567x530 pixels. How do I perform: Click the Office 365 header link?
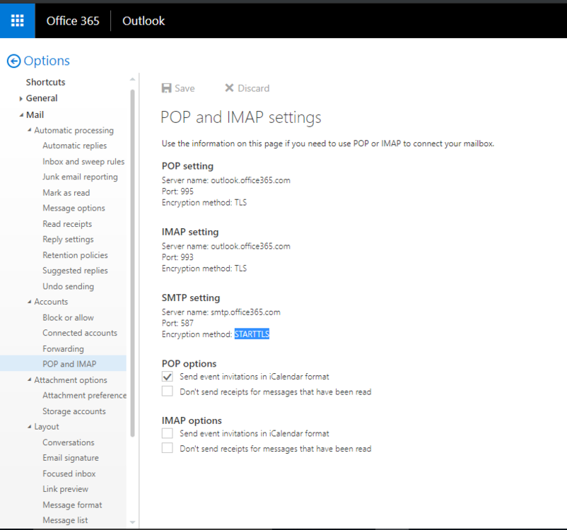pos(73,20)
